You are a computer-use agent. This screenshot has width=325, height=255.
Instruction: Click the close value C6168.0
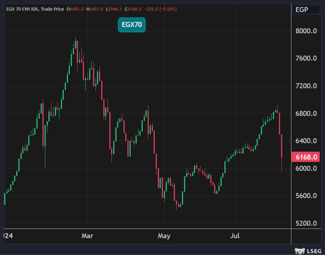tap(133, 9)
